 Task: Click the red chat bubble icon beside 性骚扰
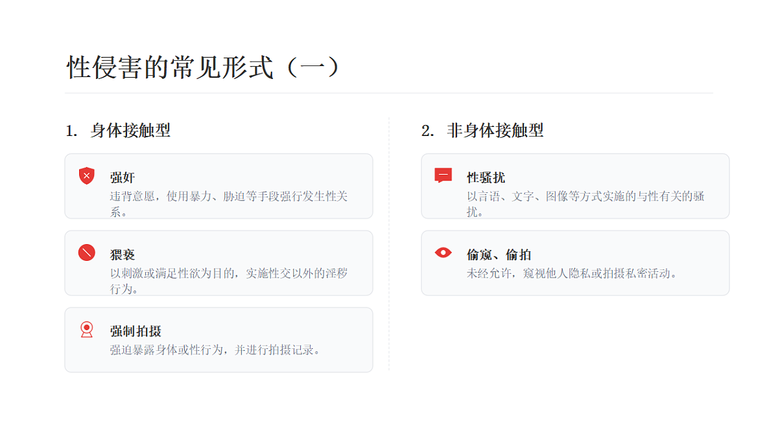click(443, 175)
